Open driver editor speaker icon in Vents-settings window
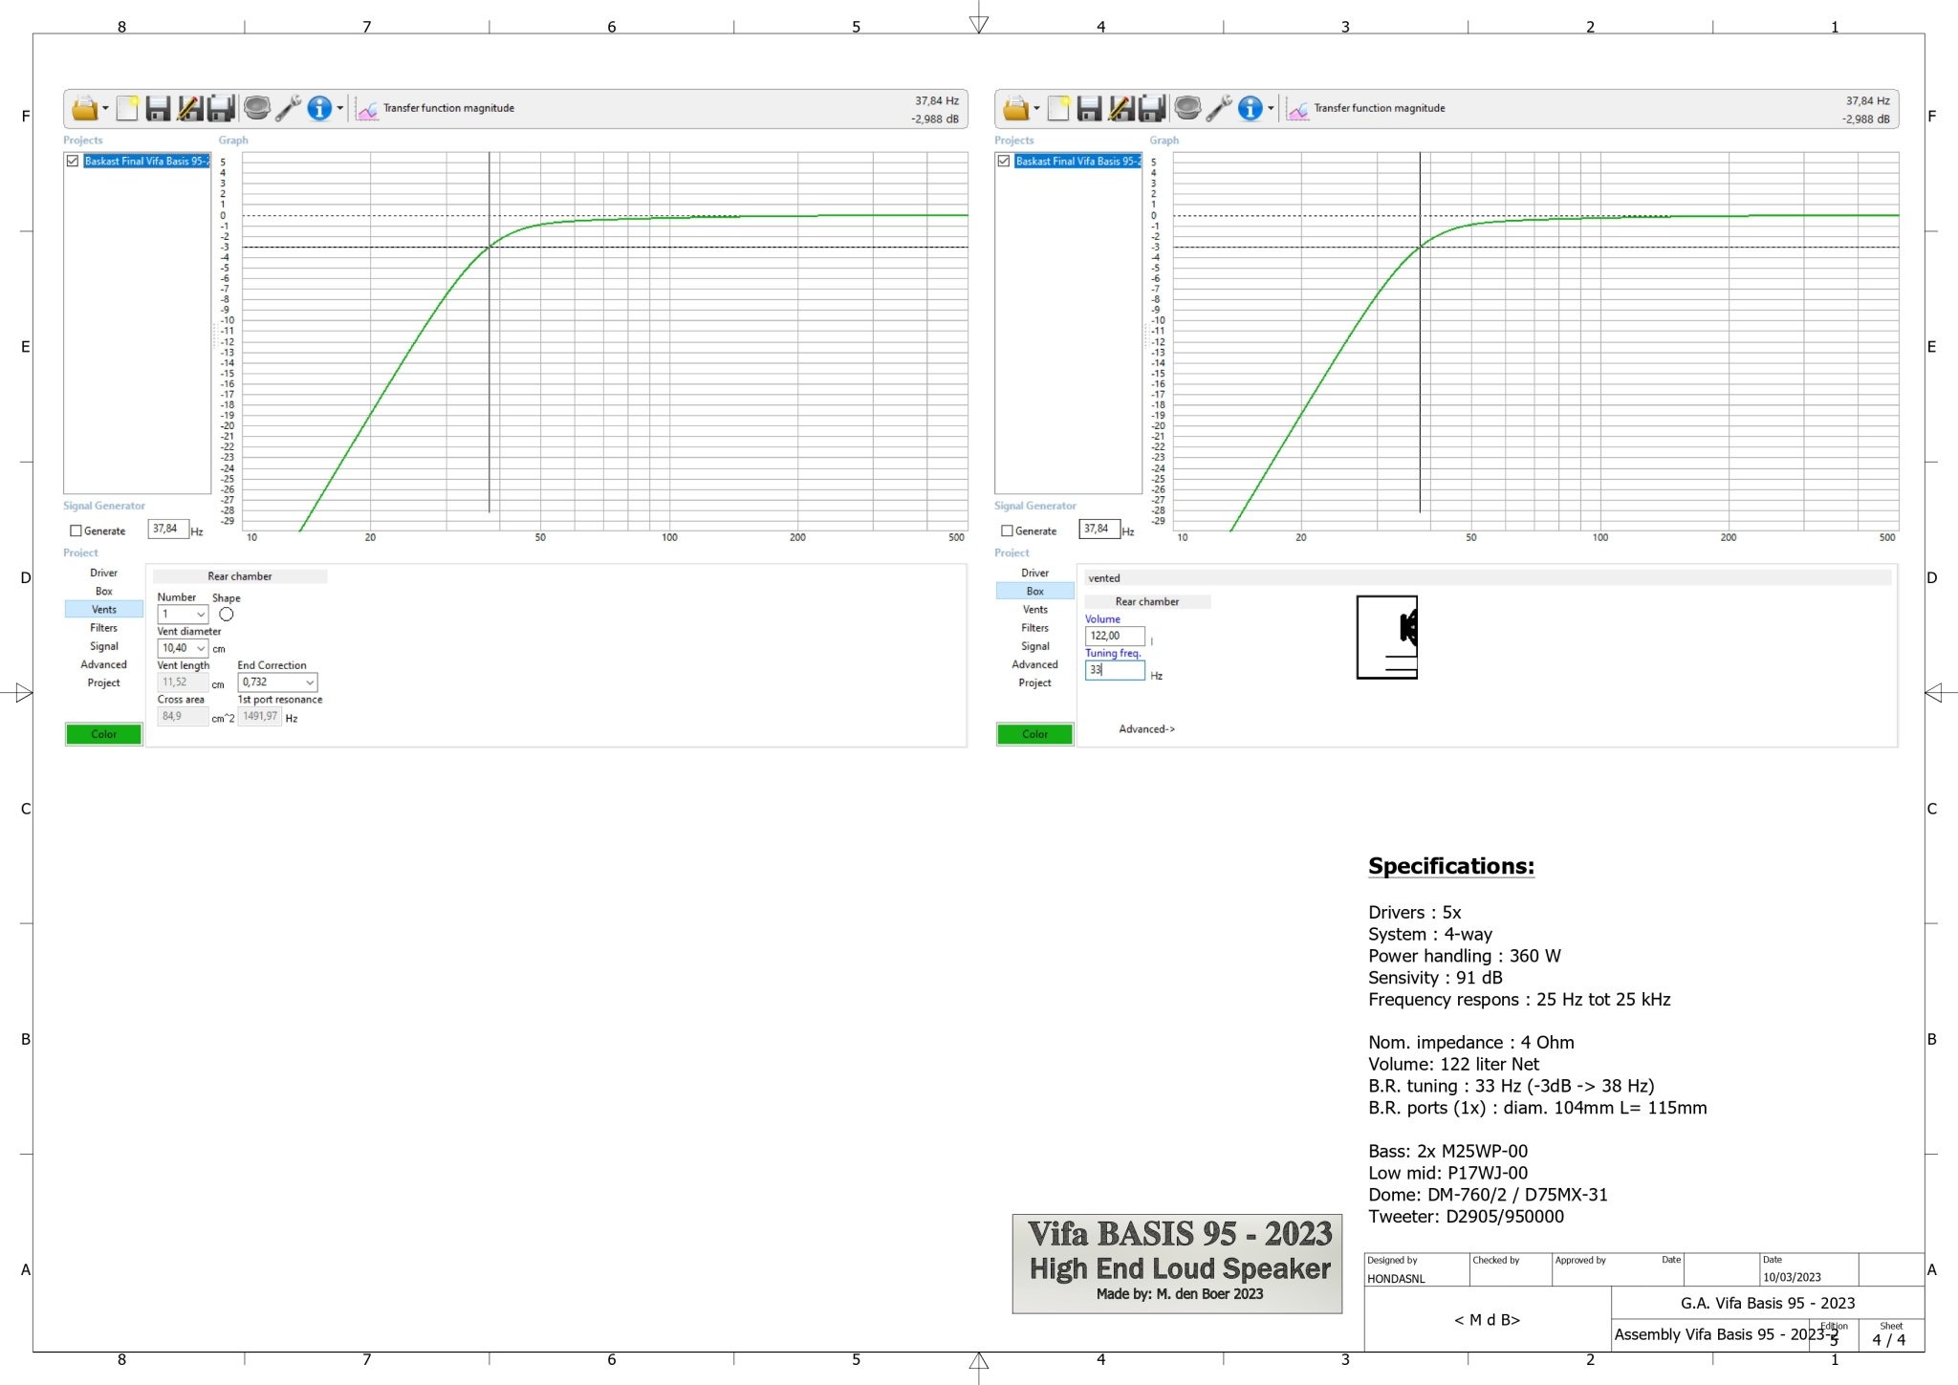Screen dimensions: 1958x1385 tap(256, 108)
